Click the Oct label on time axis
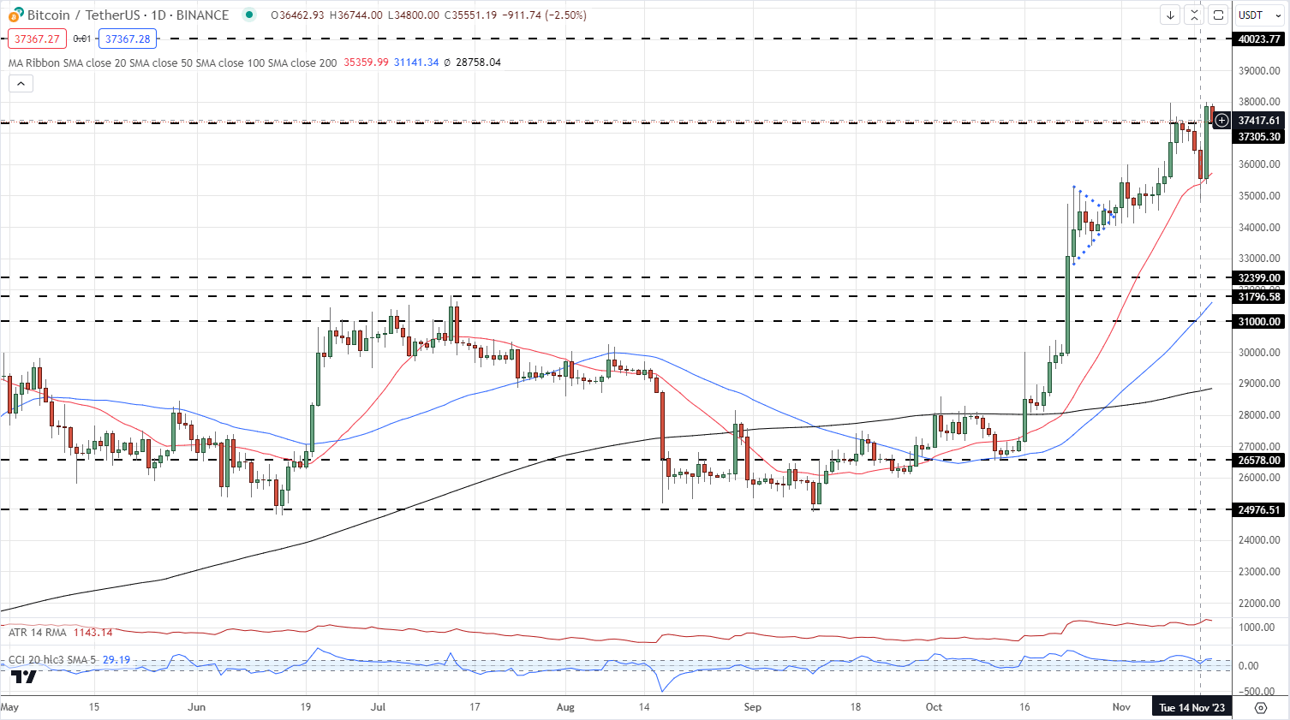 (934, 707)
